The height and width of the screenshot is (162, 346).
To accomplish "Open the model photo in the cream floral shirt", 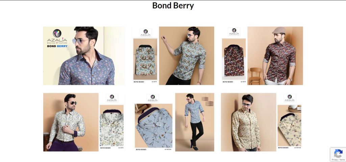I will click(248, 122).
